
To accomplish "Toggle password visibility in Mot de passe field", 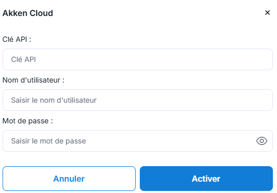I will click(x=262, y=141).
